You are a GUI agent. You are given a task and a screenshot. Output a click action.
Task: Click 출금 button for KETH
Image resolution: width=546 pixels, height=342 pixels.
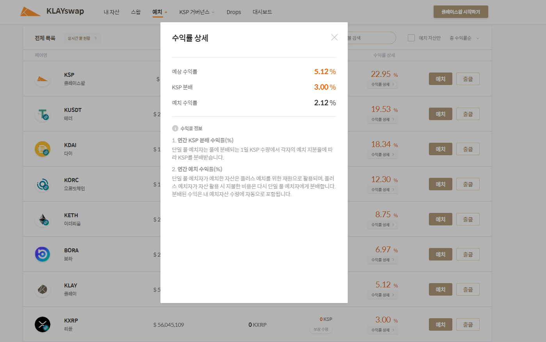tap(468, 219)
